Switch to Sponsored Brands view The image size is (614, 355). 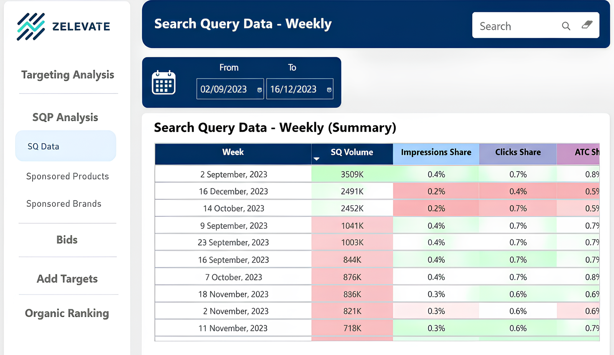coord(64,204)
